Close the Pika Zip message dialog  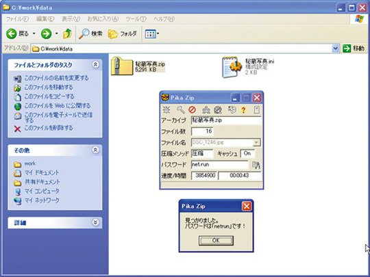(x=247, y=207)
